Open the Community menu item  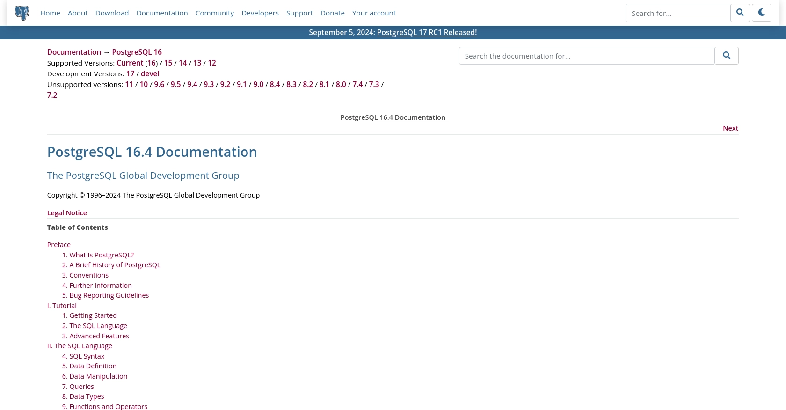(x=215, y=13)
